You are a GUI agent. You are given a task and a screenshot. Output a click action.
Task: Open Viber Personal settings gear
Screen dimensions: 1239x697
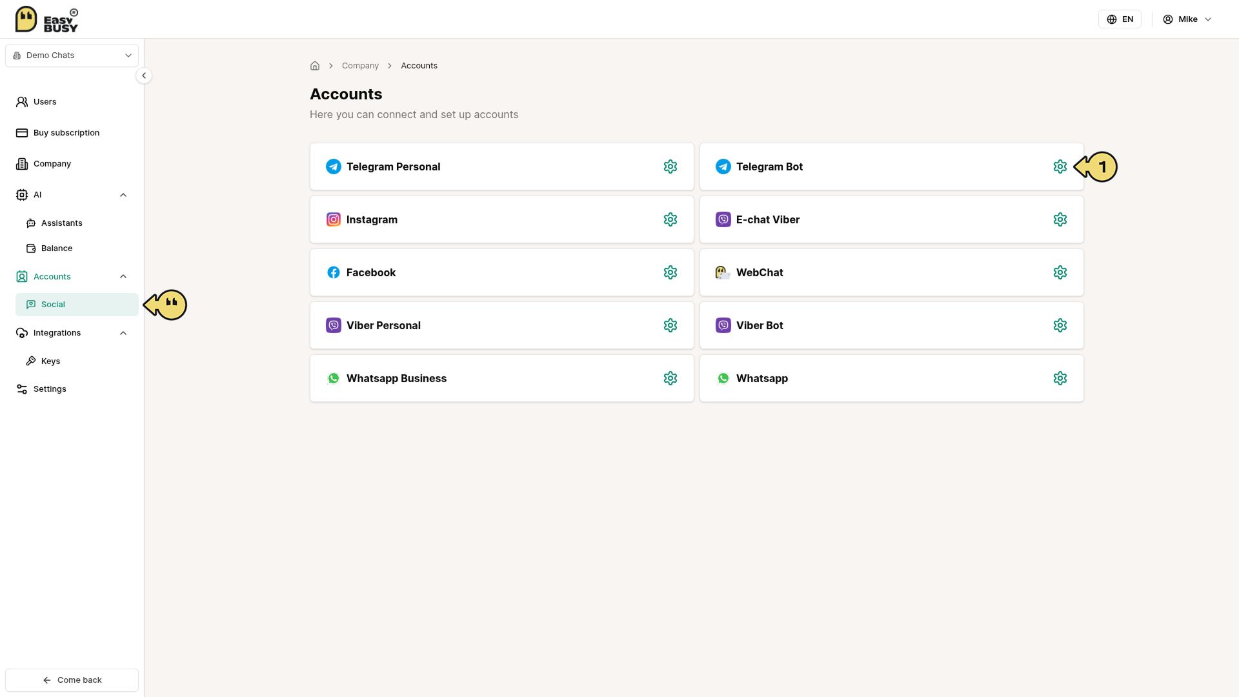pos(670,325)
